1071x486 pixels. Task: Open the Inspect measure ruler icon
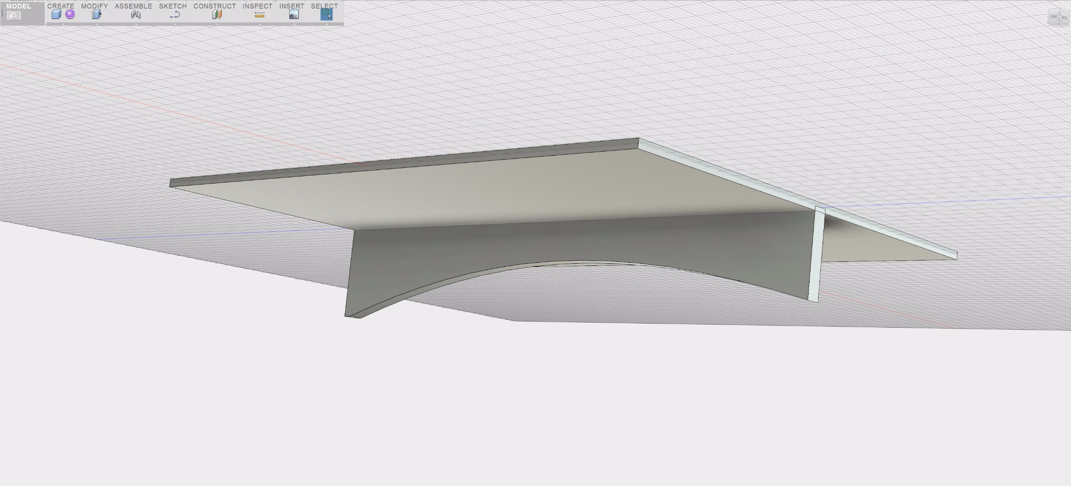[x=260, y=15]
